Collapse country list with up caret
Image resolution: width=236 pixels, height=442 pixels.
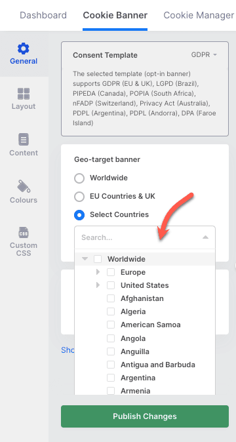[206, 237]
